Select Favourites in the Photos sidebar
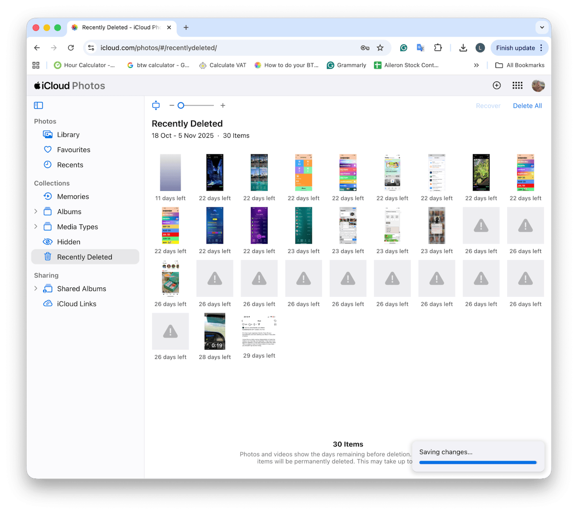This screenshot has width=578, height=514. coord(73,149)
